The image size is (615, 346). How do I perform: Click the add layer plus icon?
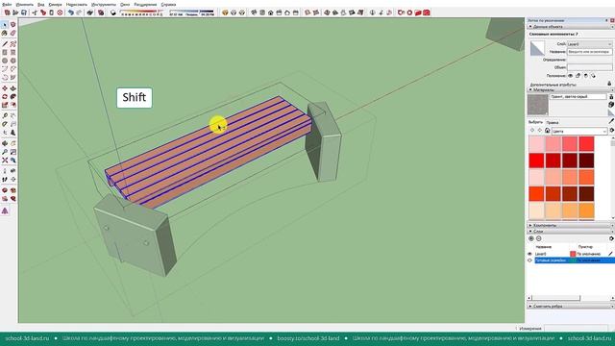531,238
